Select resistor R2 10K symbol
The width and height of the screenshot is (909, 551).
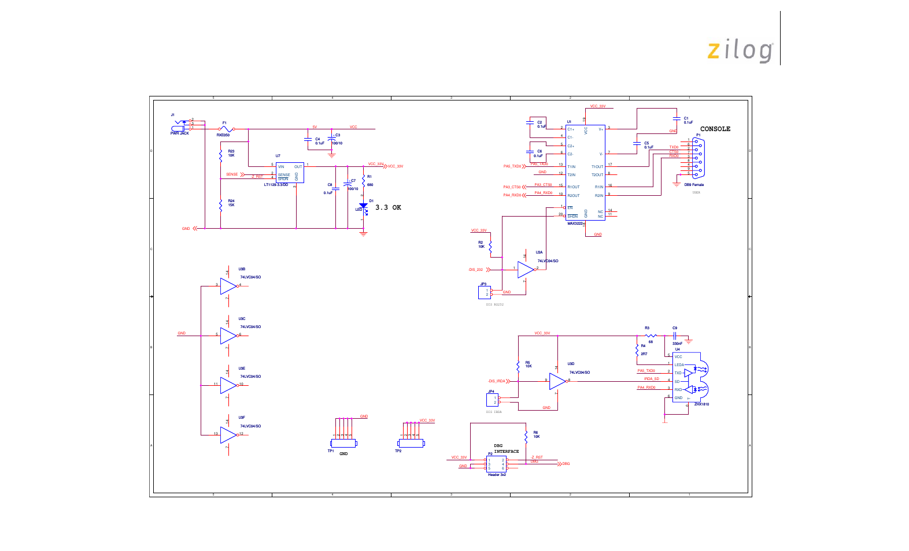(x=490, y=248)
